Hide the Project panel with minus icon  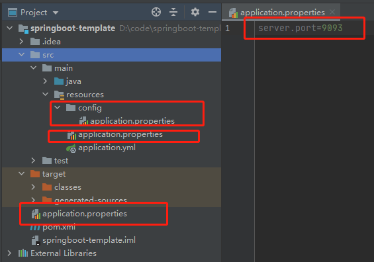[212, 12]
